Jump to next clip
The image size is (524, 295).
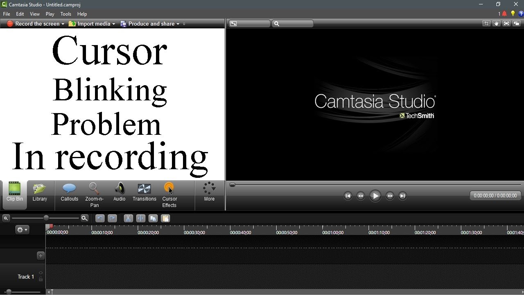coord(402,196)
